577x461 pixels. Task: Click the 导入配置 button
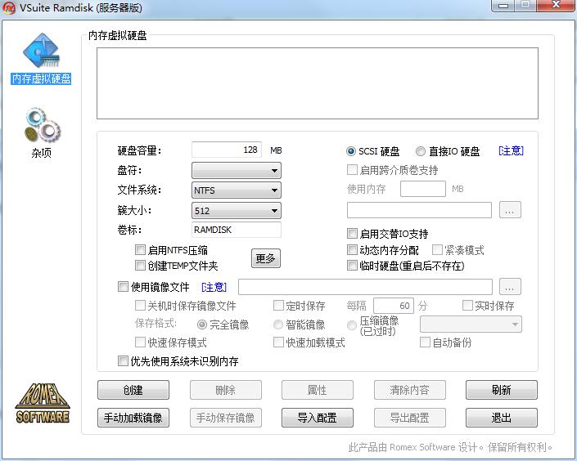point(317,418)
